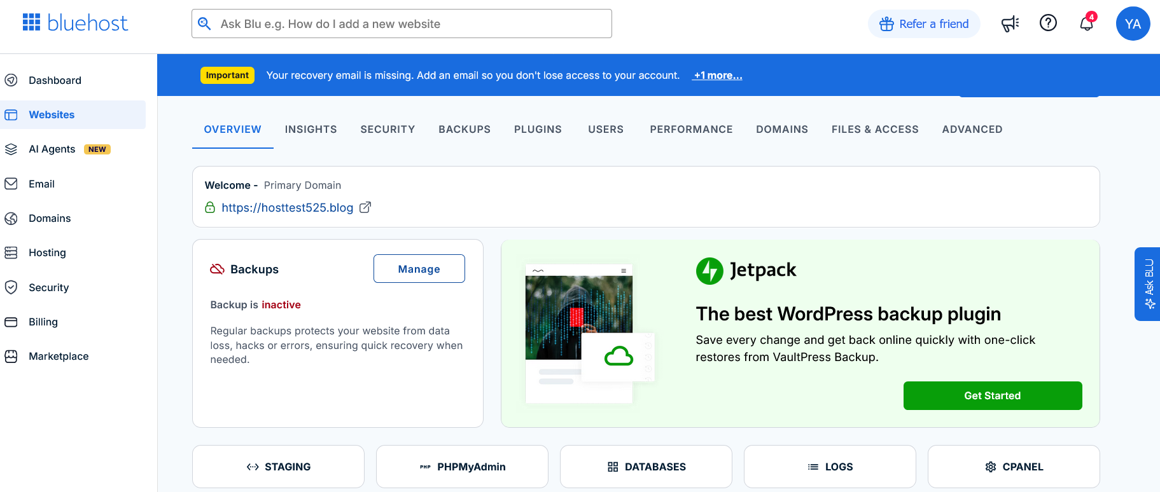Open the PLUGINS tab

[x=538, y=129]
